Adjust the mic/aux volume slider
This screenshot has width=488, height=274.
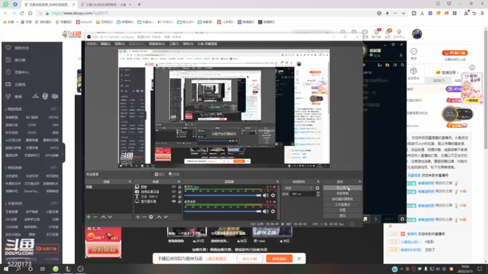(223, 195)
